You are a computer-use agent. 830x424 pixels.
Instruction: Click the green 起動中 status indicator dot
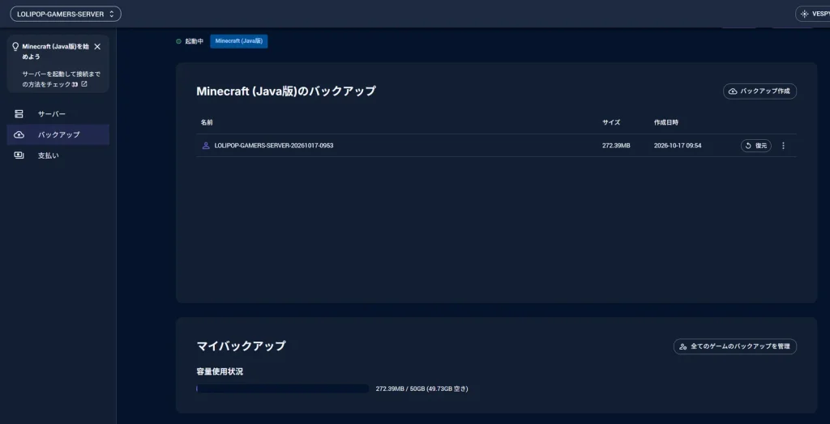click(x=179, y=41)
